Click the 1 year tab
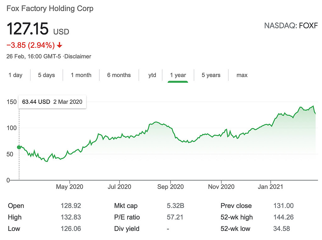 178,75
